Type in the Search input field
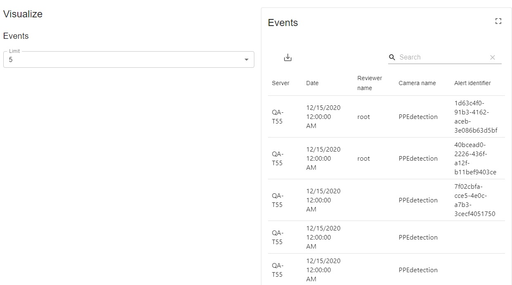512x285 pixels. [442, 57]
